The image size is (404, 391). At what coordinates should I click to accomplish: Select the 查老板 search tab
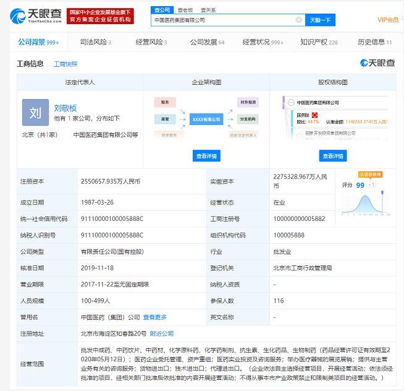coord(185,10)
